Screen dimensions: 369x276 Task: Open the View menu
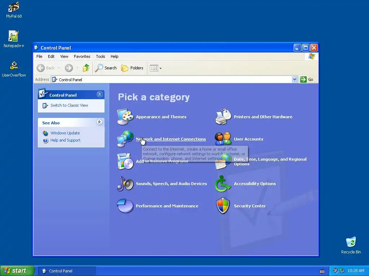pyautogui.click(x=64, y=56)
